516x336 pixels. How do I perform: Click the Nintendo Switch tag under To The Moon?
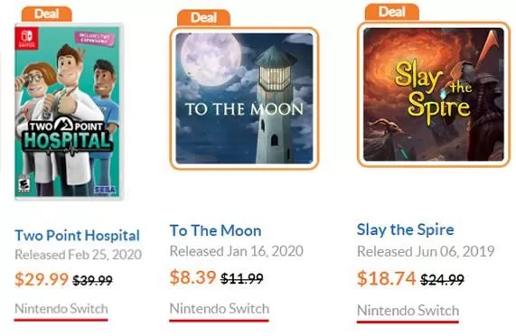click(220, 309)
